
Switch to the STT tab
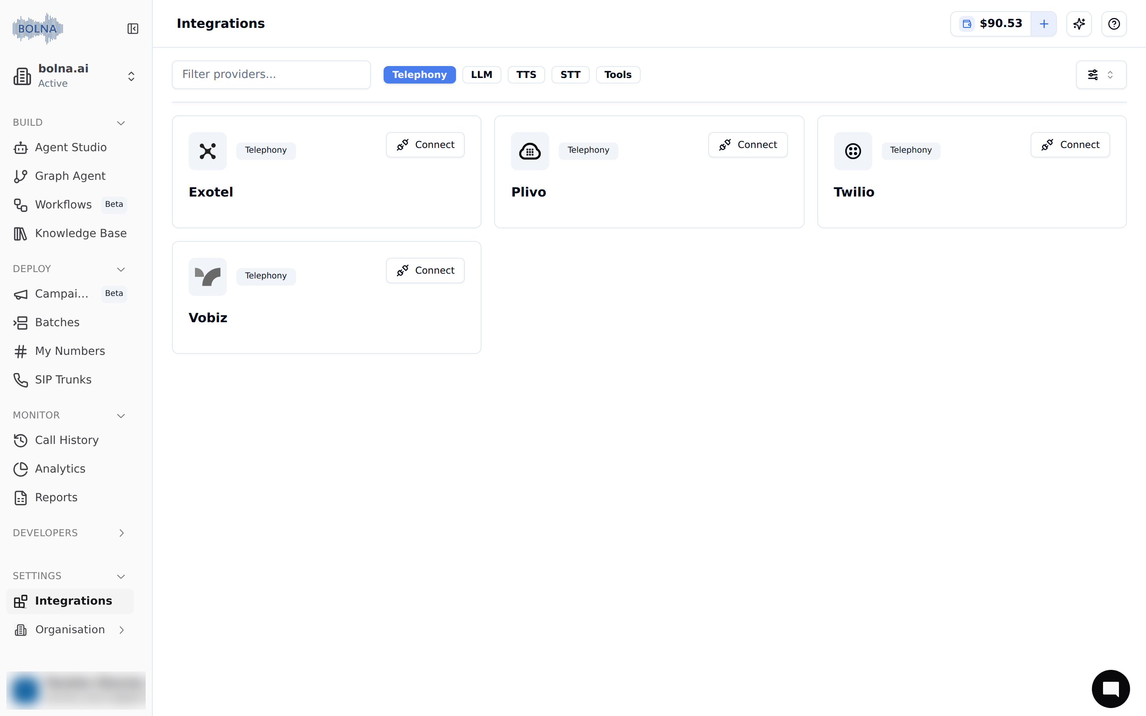570,75
